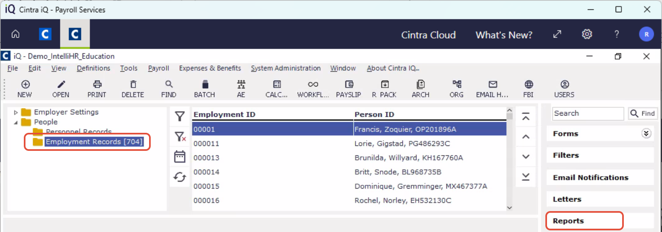Click the OPEN pencil icon
662x232 pixels.
click(61, 84)
